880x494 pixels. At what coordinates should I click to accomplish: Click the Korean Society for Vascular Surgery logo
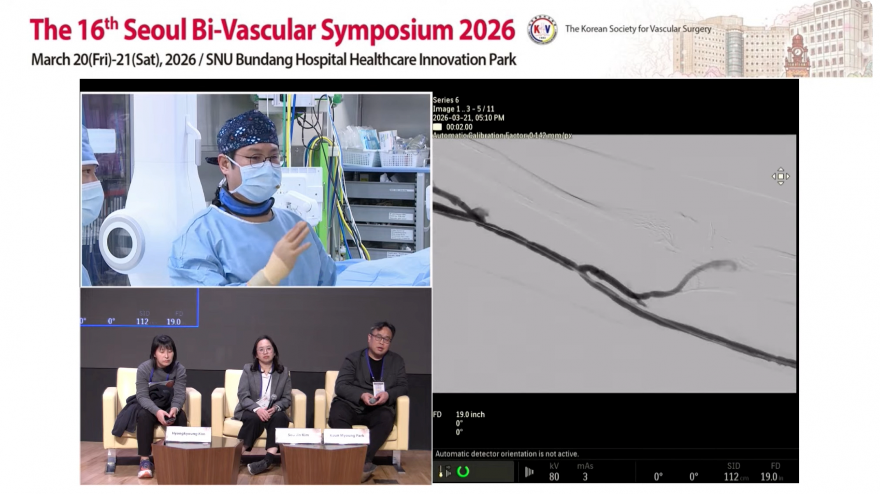[542, 30]
